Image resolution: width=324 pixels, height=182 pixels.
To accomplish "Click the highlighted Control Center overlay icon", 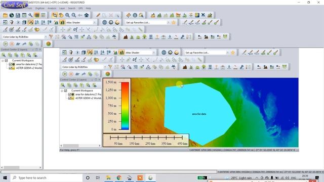I will coord(37,15).
